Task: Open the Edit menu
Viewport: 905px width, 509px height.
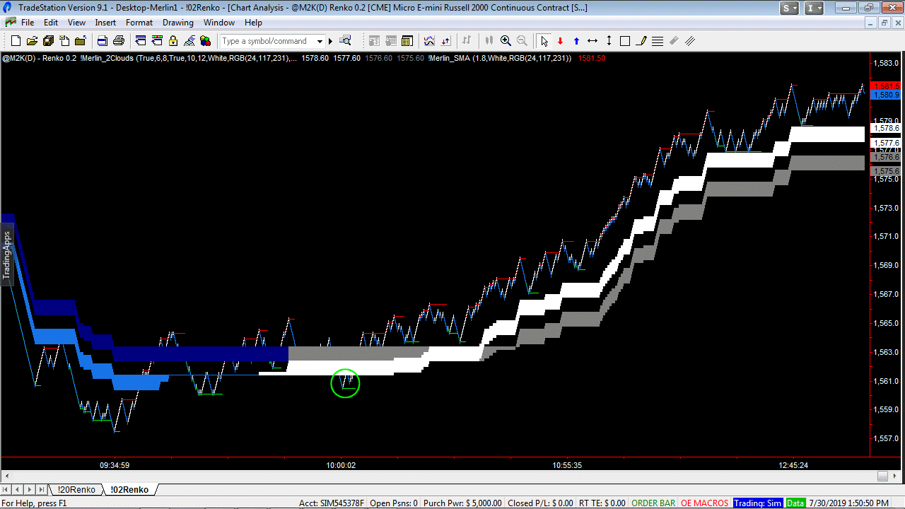Action: tap(51, 23)
